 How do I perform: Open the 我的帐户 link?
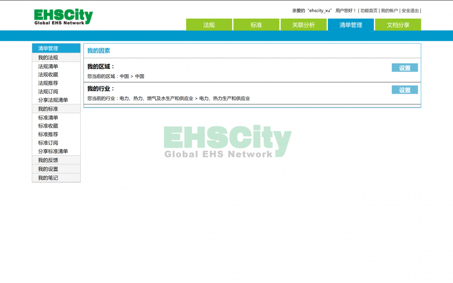[390, 11]
